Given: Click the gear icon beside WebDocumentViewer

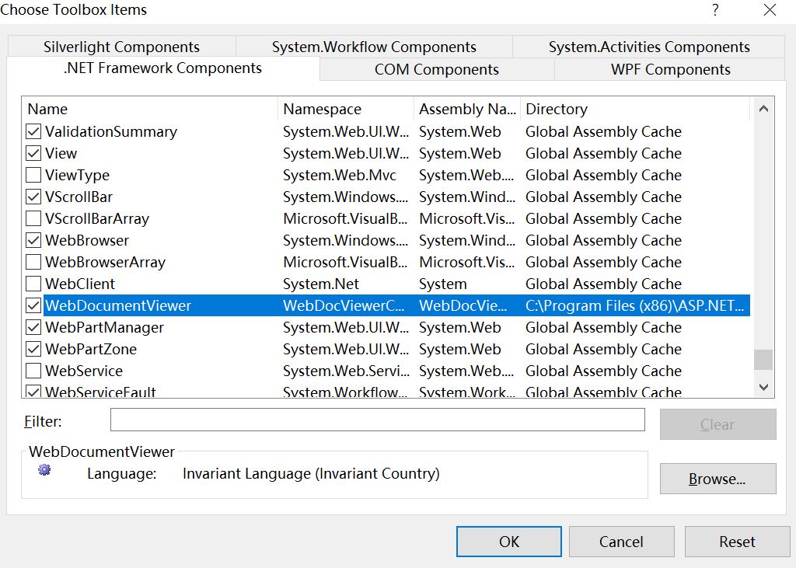Looking at the screenshot, I should point(44,469).
